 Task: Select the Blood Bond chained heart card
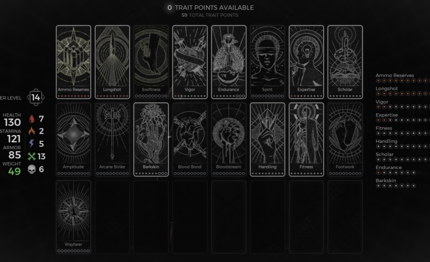pyautogui.click(x=190, y=139)
